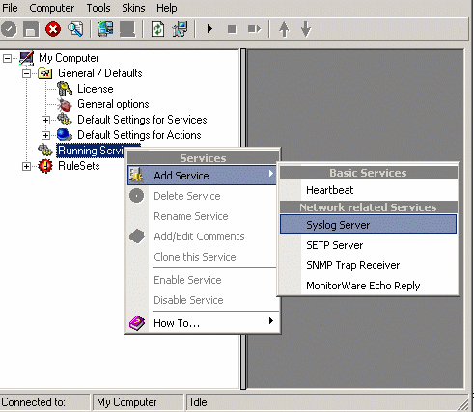The image size is (474, 412).
Task: Select the License tree item
Action: pos(96,89)
